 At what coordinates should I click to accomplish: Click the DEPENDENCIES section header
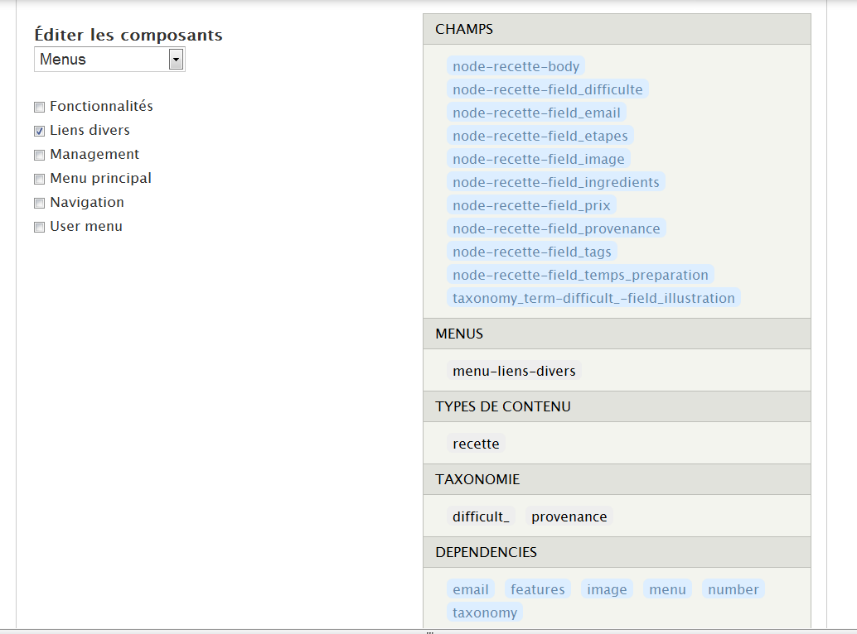[x=616, y=552]
